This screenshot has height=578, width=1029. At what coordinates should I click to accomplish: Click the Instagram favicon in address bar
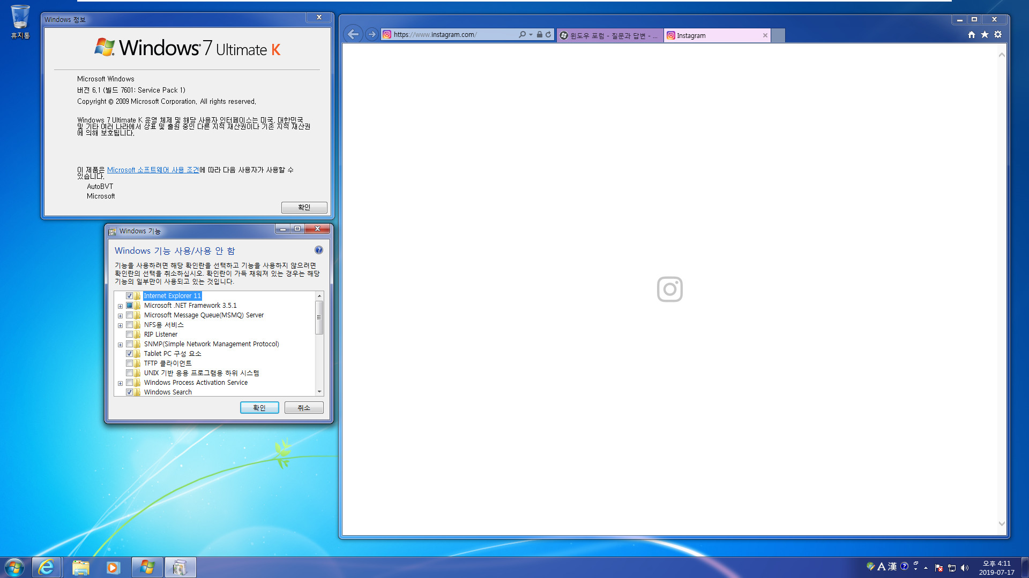(387, 34)
